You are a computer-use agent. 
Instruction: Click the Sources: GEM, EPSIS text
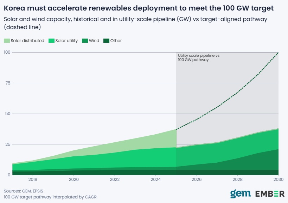[x=24, y=191]
